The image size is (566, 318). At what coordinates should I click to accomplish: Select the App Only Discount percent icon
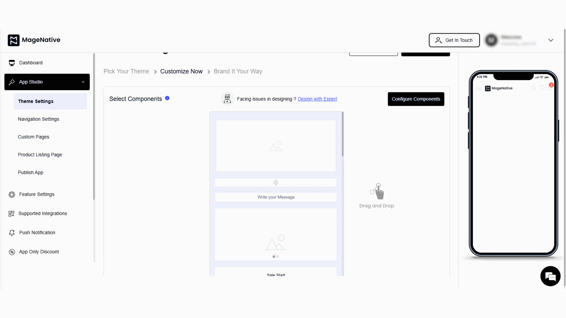click(11, 252)
